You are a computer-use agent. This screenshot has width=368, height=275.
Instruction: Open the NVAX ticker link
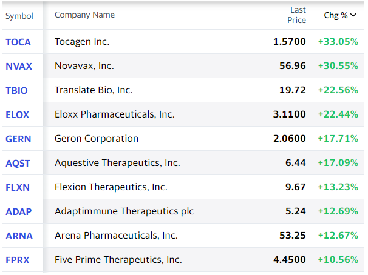point(18,66)
